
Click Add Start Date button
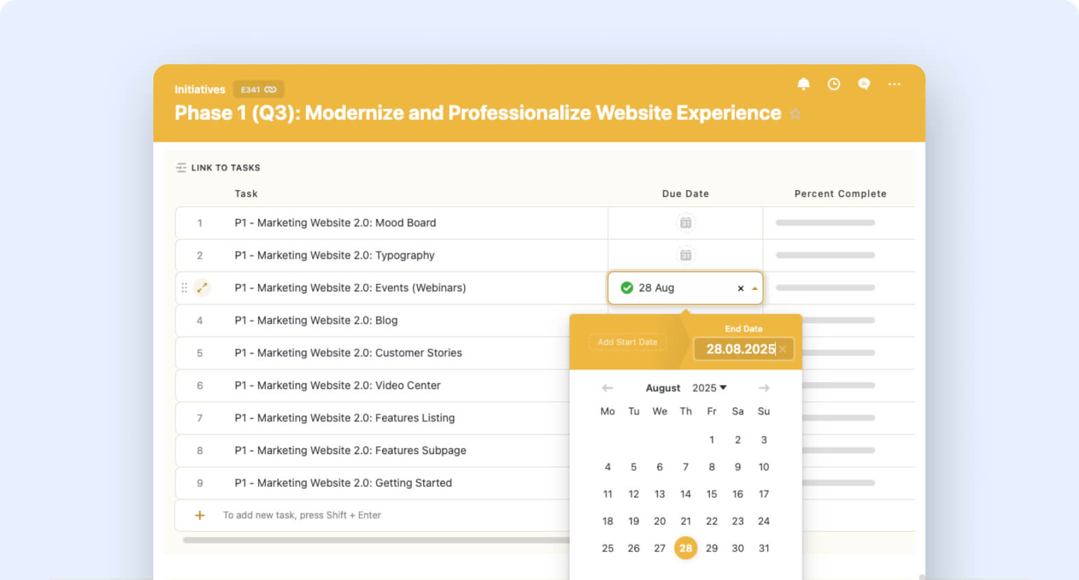click(627, 342)
